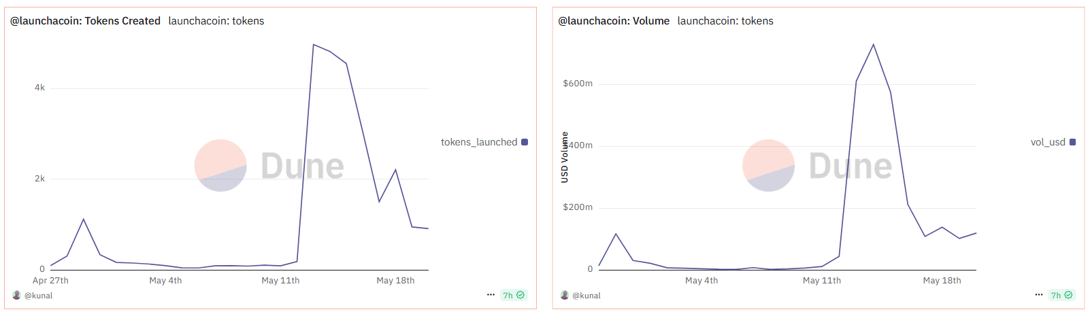Click the 7h refresh badge on Volume chart
Screen dimensions: 1090x314
1061,295
